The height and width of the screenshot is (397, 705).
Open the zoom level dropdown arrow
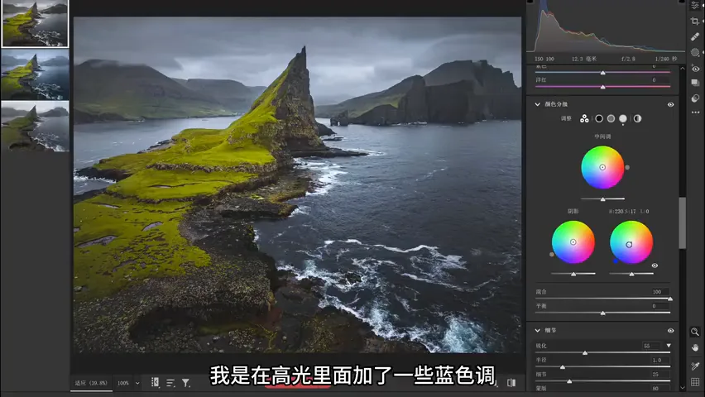[x=137, y=384]
